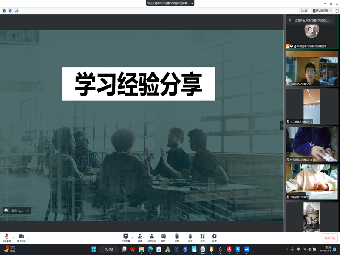The image size is (340, 255).
Task: Toggle fullscreen icon at top right
Action: 337,11
